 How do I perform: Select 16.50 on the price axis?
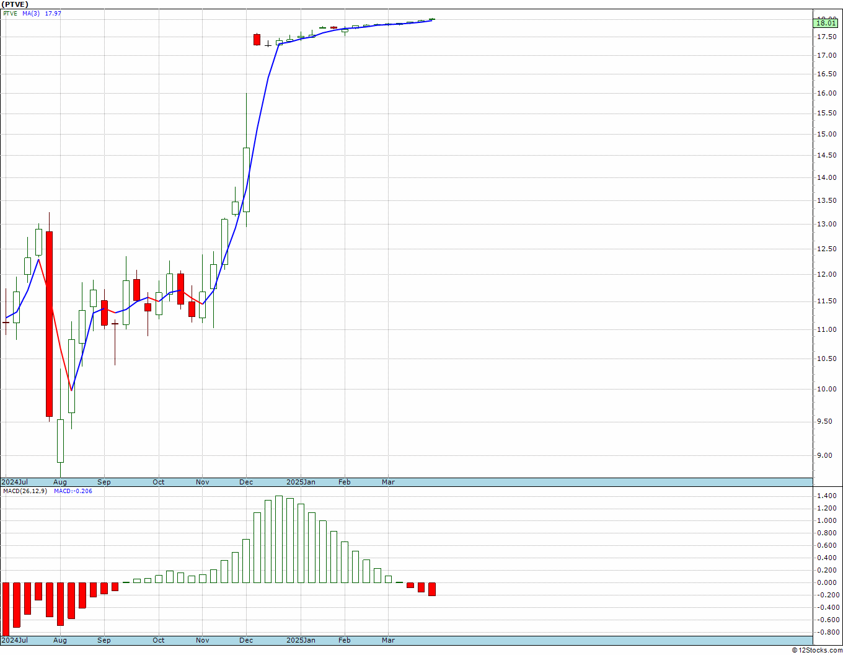click(827, 74)
